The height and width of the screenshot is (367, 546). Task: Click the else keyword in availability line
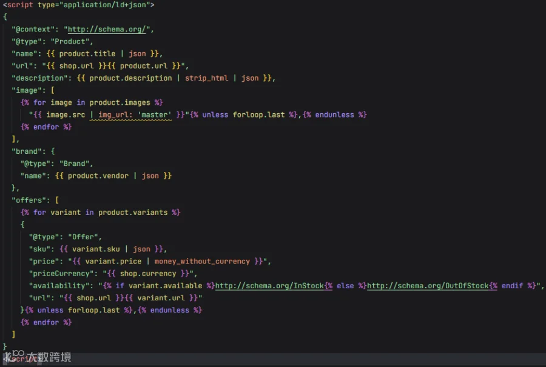pos(345,286)
